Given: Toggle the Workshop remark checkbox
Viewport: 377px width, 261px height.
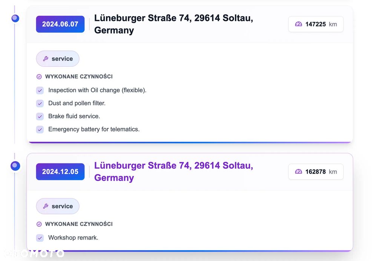Looking at the screenshot, I should pyautogui.click(x=40, y=238).
